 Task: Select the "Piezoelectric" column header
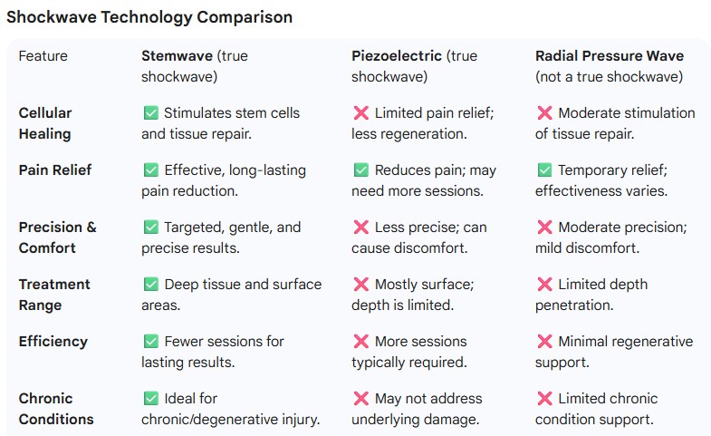click(396, 56)
